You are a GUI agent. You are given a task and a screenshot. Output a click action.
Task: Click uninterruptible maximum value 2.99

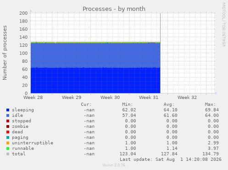pos(213,143)
